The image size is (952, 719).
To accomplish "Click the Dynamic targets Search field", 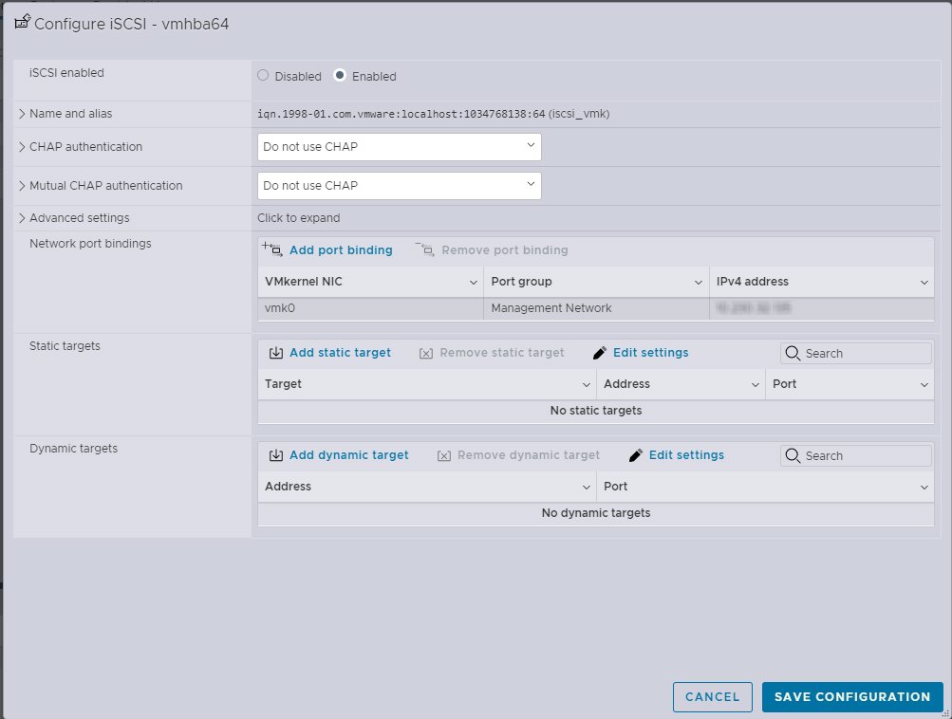I will coord(864,456).
